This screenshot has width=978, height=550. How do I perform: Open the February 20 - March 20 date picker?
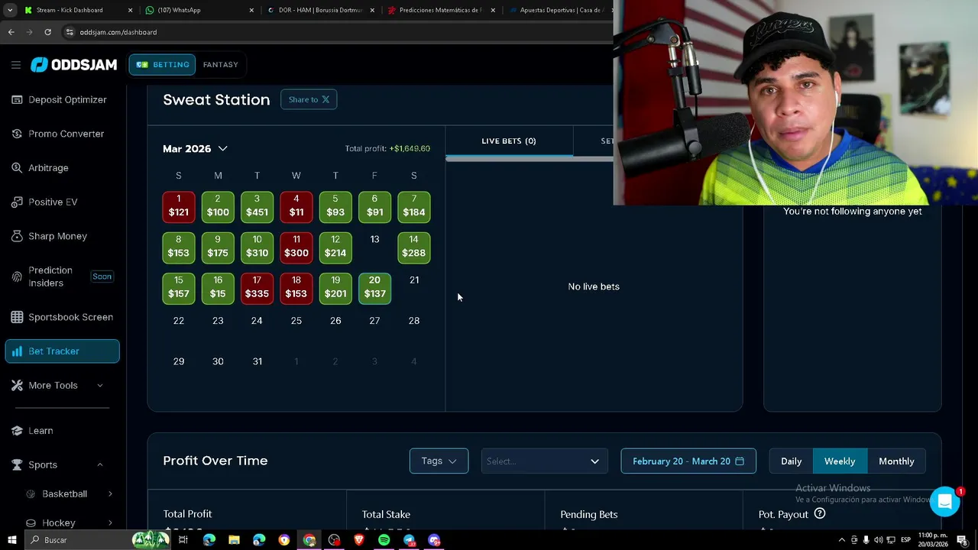coord(688,461)
